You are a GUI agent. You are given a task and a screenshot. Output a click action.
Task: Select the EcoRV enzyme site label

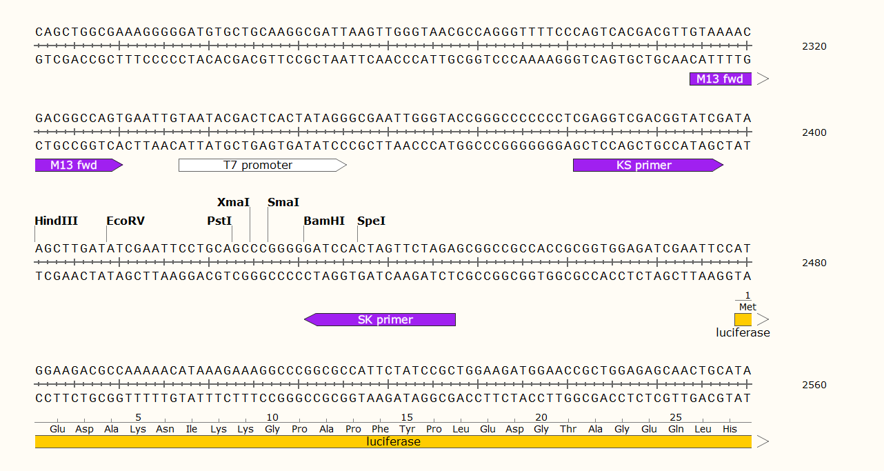(x=125, y=221)
